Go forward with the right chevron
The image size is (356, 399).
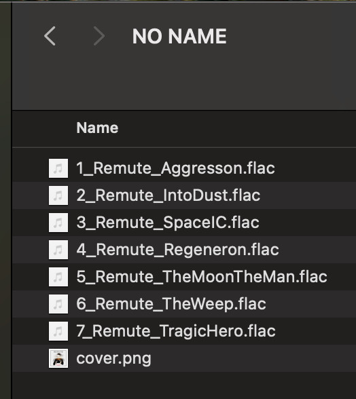click(x=99, y=36)
